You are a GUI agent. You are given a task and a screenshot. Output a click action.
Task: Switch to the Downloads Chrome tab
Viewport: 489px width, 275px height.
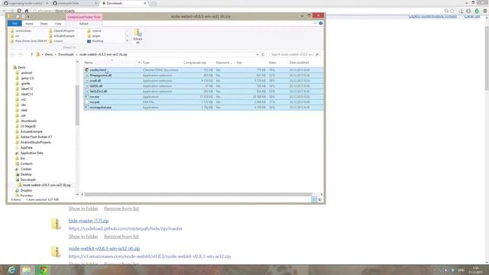(x=124, y=3)
